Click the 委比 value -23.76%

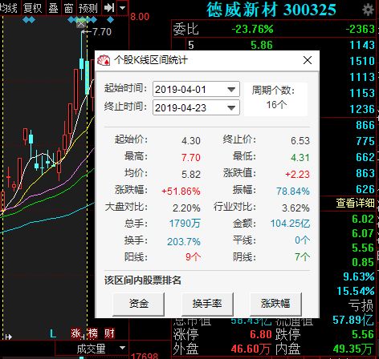coord(252,29)
